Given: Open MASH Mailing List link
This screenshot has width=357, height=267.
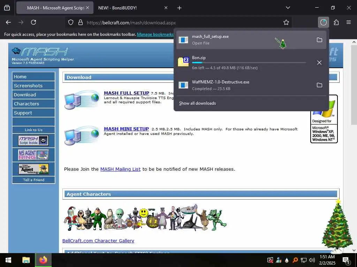Looking at the screenshot, I should (120, 169).
